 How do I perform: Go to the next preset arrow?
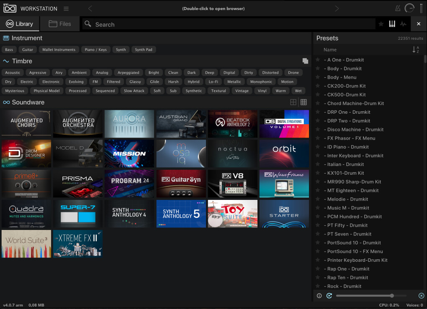(337, 9)
